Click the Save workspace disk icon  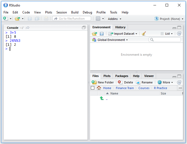[x=102, y=34]
